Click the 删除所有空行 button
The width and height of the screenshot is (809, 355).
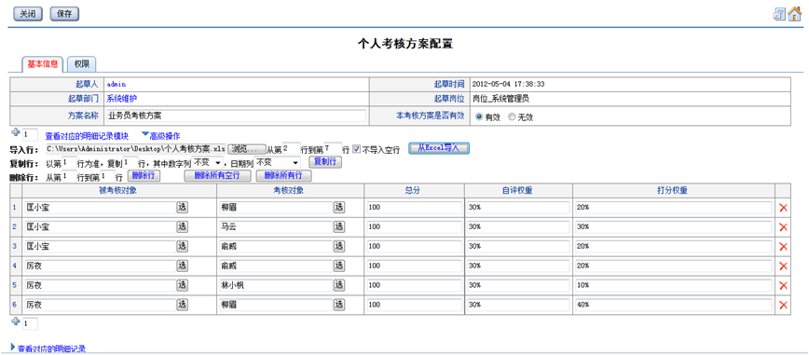(217, 175)
